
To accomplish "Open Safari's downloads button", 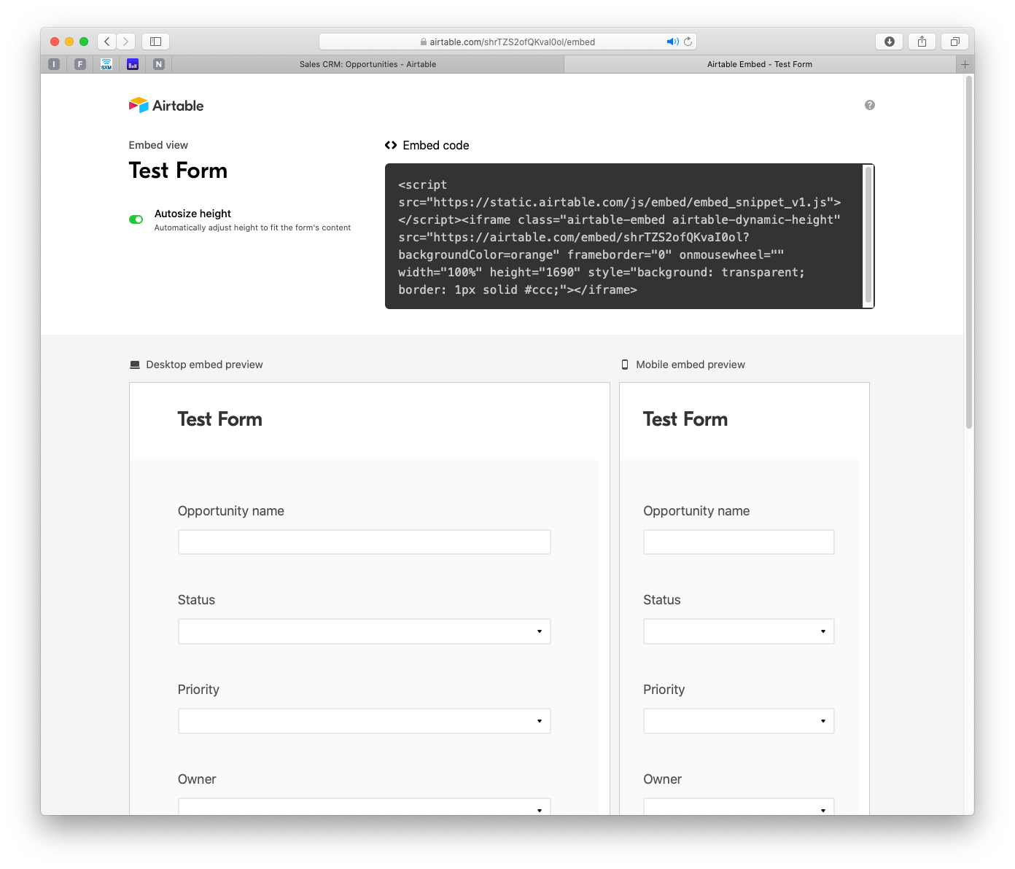I will (889, 42).
